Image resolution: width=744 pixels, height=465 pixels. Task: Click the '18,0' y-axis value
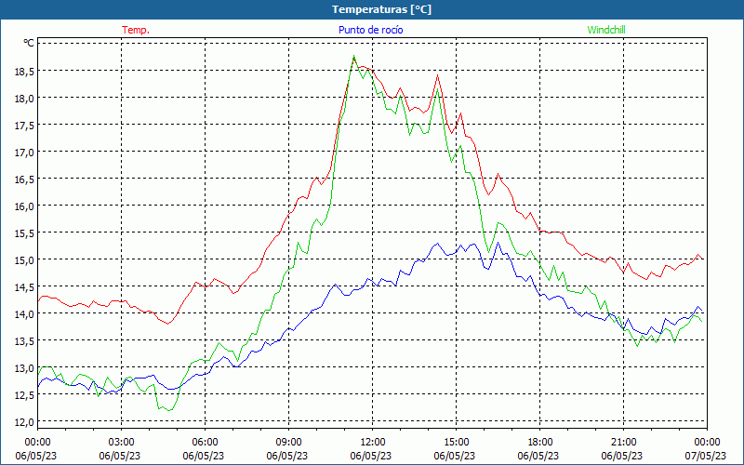click(24, 98)
